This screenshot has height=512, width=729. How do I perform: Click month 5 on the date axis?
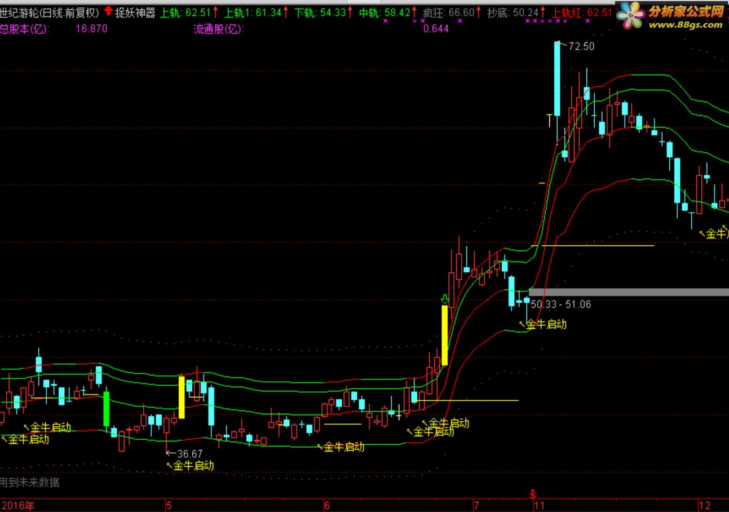click(x=169, y=505)
